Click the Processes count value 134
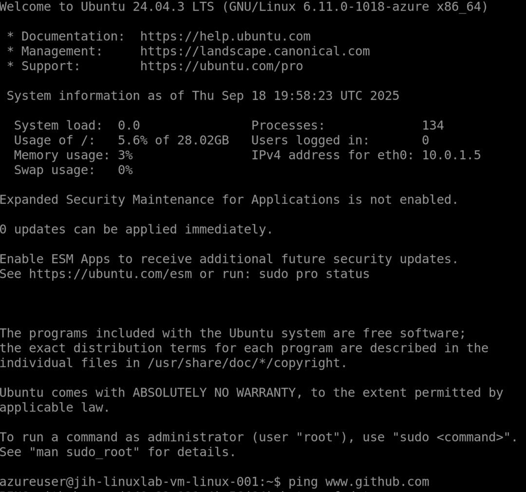Image resolution: width=526 pixels, height=492 pixels. pos(432,125)
